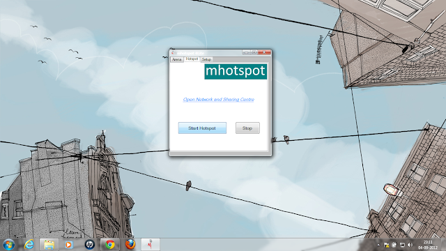Click the mhotspot logo banner
The width and height of the screenshot is (446, 251).
pyautogui.click(x=236, y=71)
